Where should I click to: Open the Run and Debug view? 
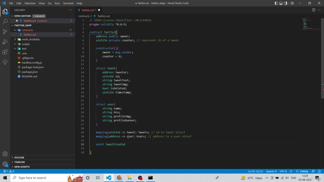pos(5,42)
